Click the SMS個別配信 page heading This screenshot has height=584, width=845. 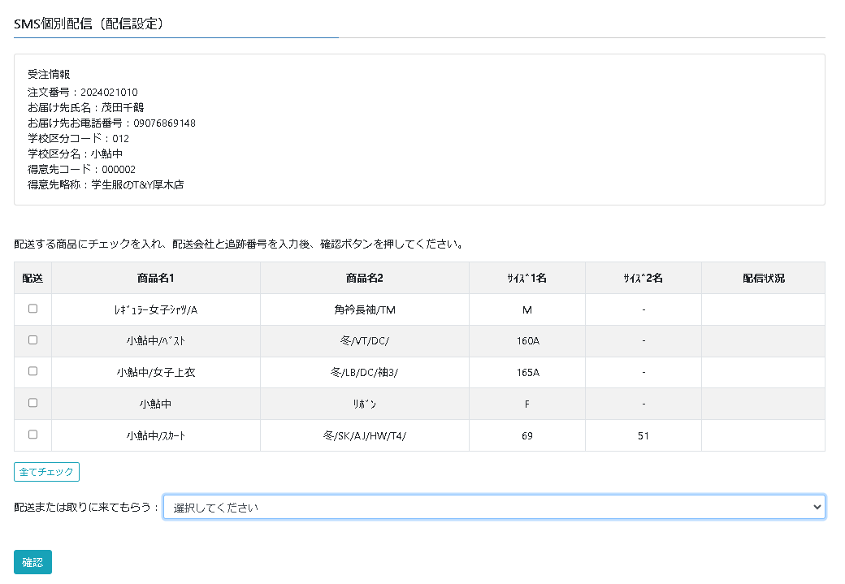pyautogui.click(x=89, y=24)
